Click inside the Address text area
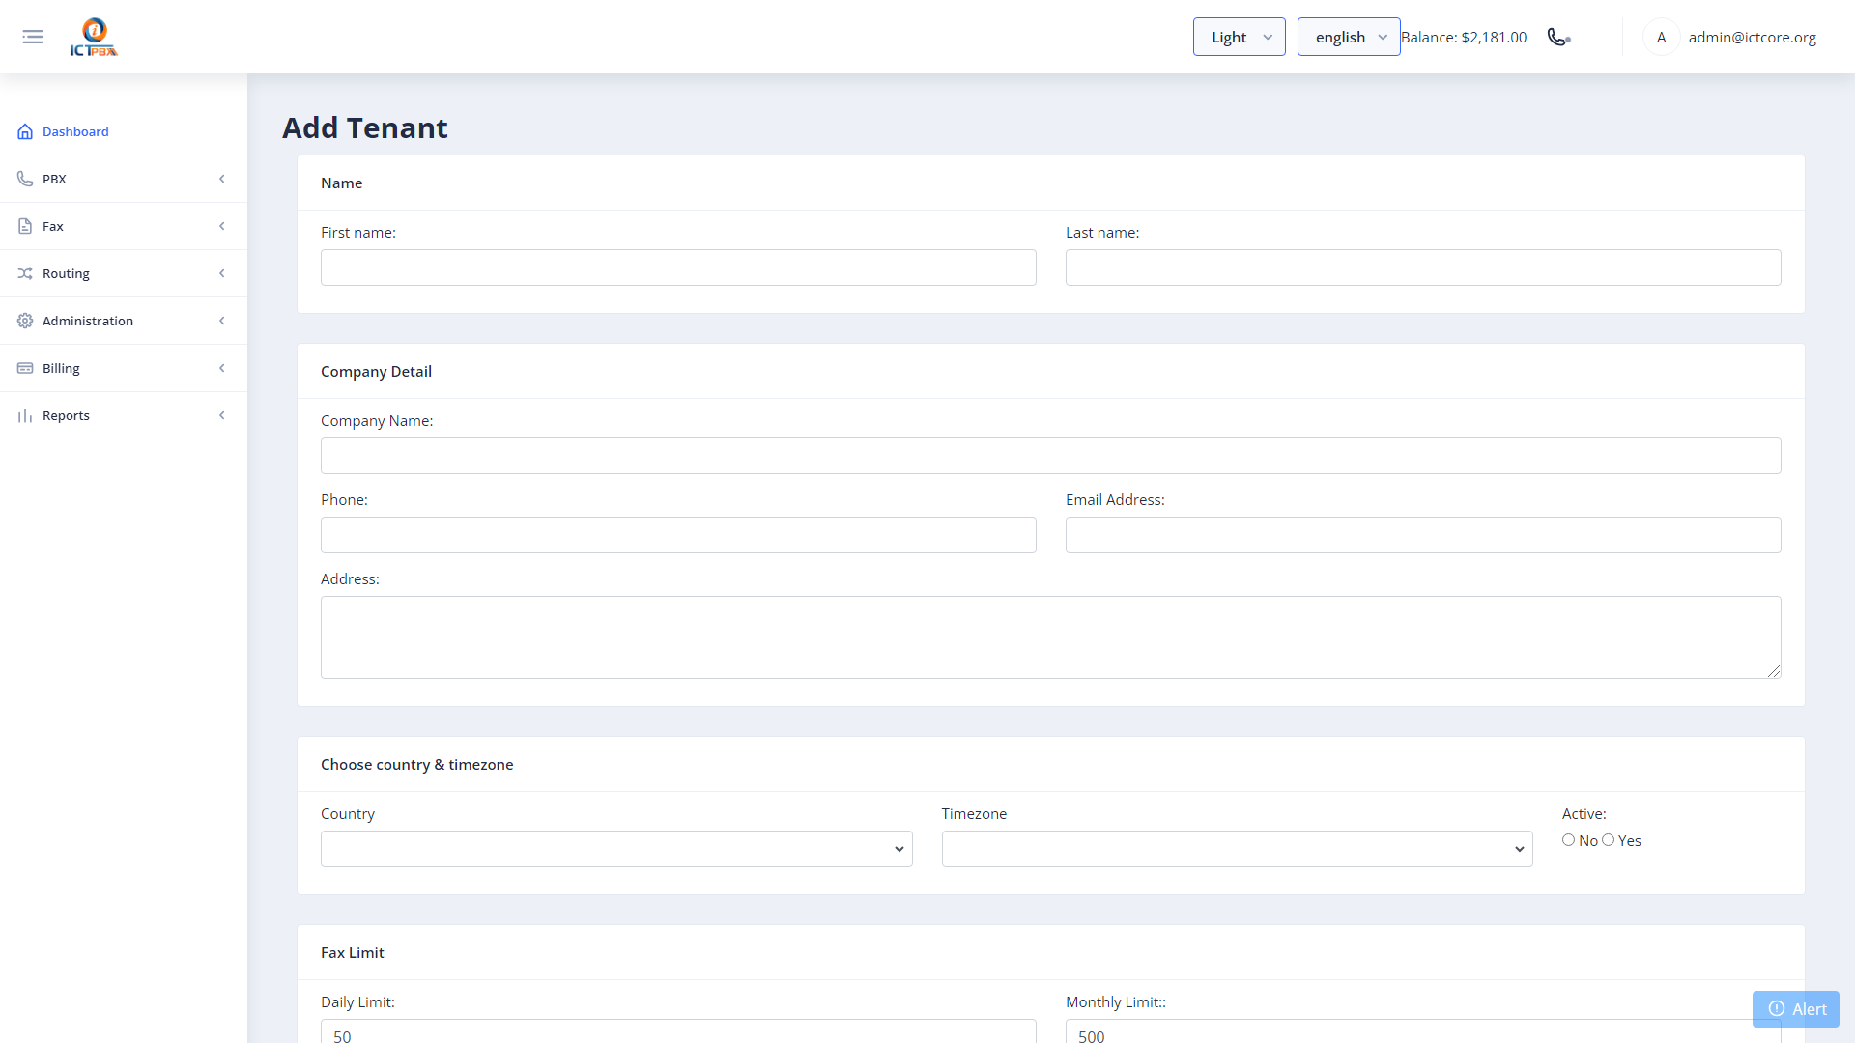Screen dimensions: 1855x1043 point(1051,637)
